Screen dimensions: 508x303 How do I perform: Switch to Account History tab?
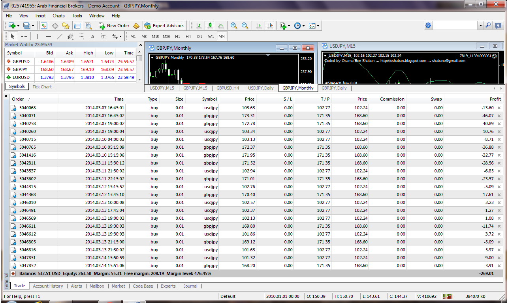[x=48, y=286]
